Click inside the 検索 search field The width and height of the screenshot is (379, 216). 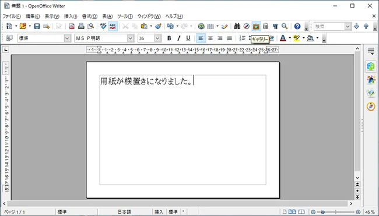tap(329, 26)
